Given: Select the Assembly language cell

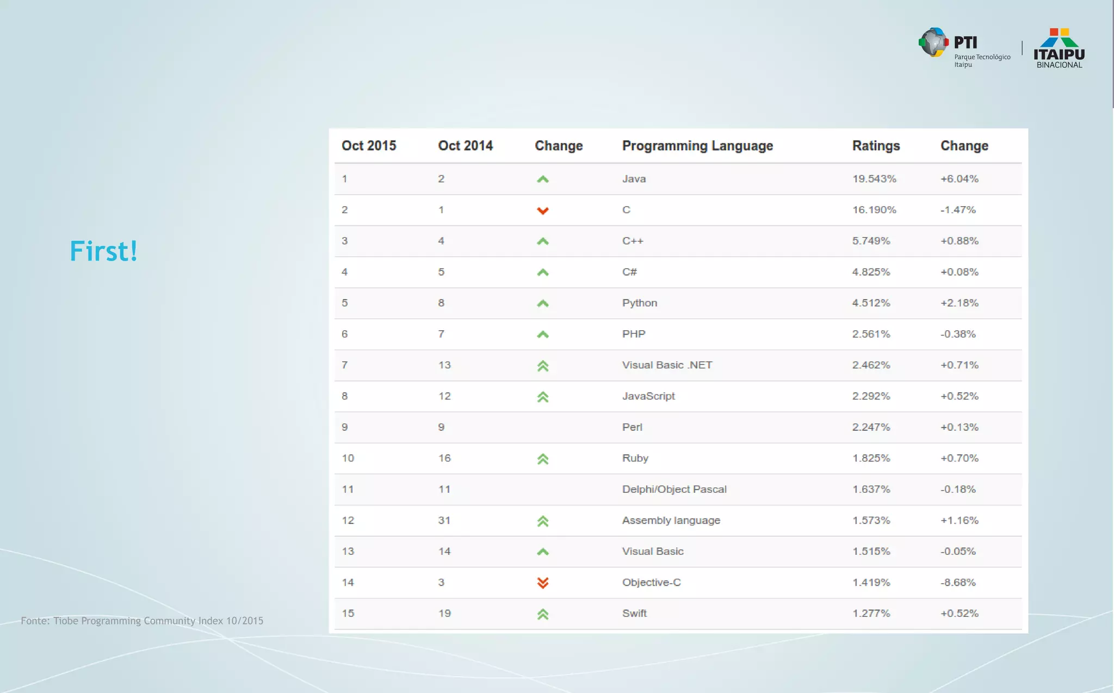Looking at the screenshot, I should pyautogui.click(x=671, y=520).
